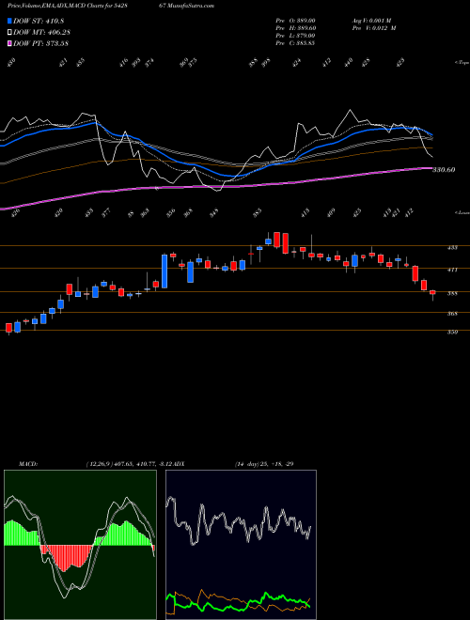This screenshot has height=620, width=470.
Task: Click the '(14 day) 25, +18, -29' ADX values
Action: [263, 464]
